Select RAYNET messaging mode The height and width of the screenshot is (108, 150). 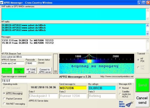point(4,104)
